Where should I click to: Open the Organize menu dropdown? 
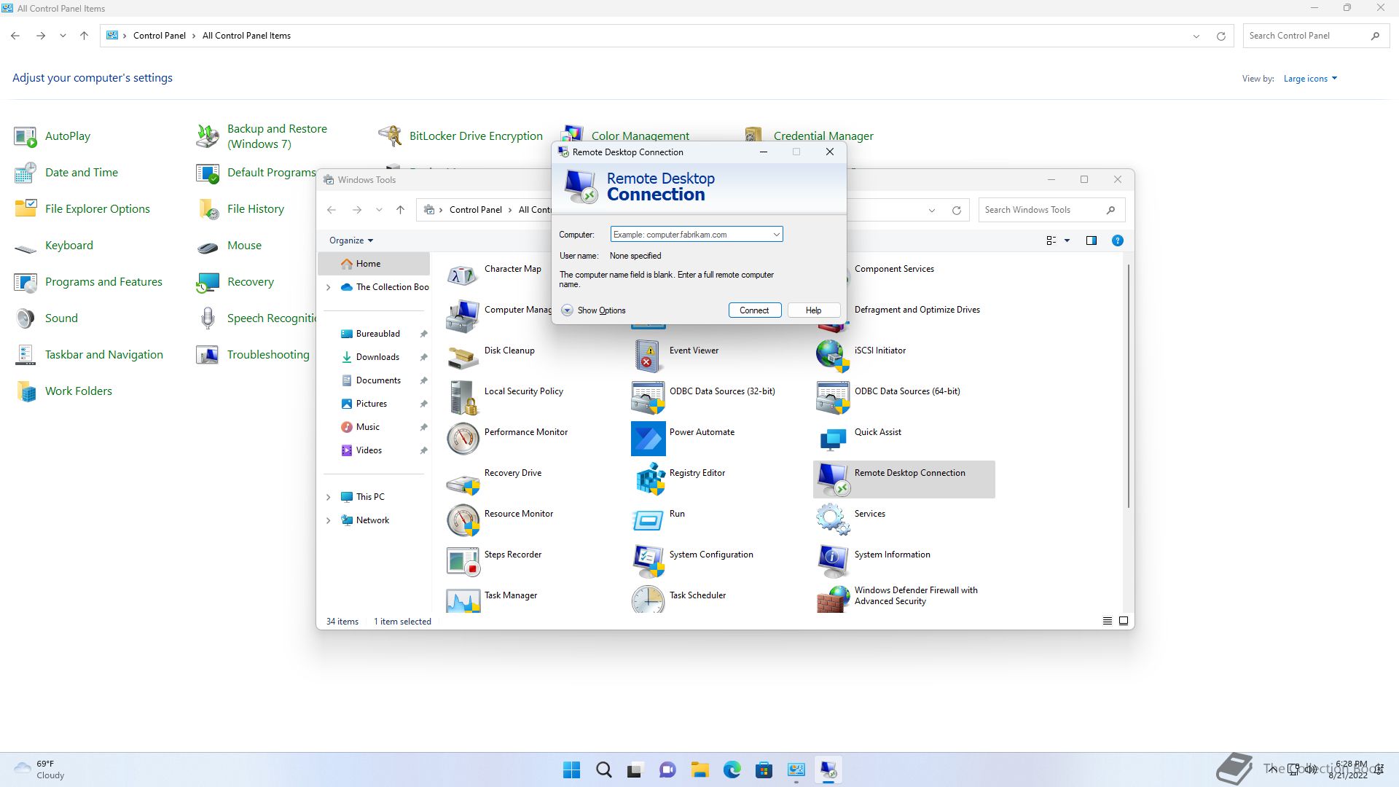point(350,240)
